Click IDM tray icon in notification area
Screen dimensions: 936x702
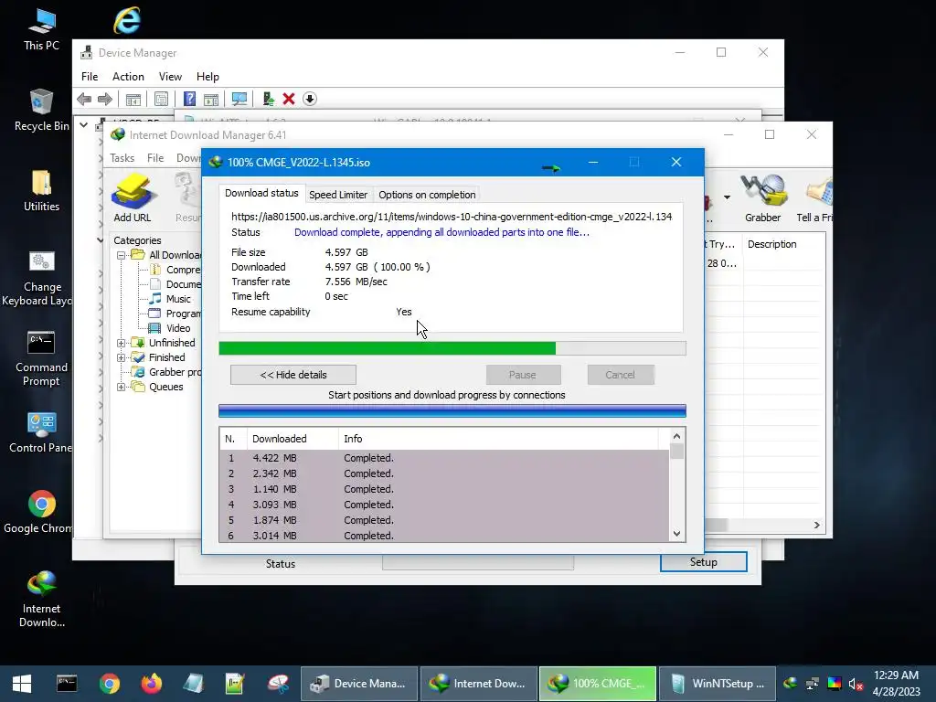790,684
